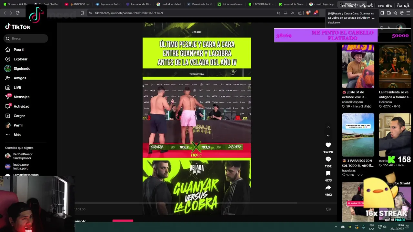Screen dimensions: 413x232
Task: Open kickconia Presidenta video thumbnail
Action: click(395, 66)
